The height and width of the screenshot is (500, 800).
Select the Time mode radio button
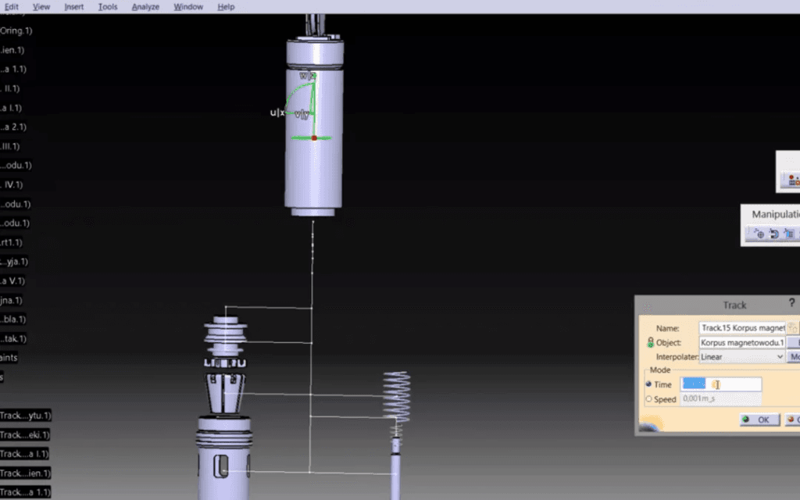pyautogui.click(x=648, y=384)
